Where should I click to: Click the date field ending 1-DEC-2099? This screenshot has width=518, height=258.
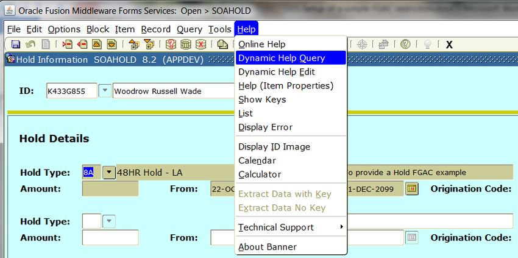pyautogui.click(x=375, y=189)
